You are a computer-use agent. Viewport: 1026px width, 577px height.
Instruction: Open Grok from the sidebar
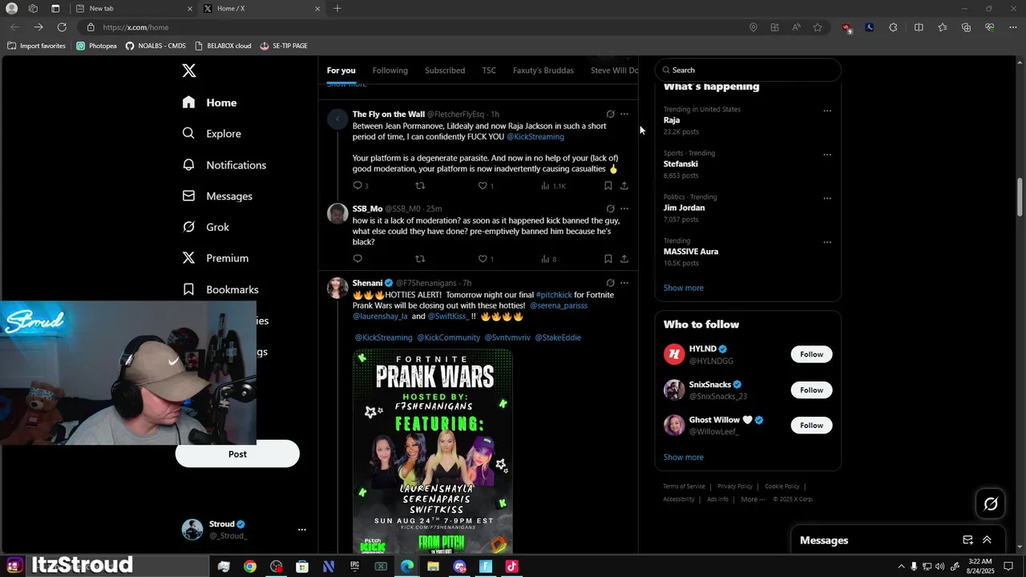205,228
